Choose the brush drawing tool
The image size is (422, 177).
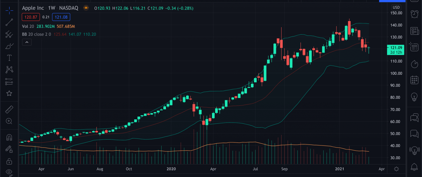pyautogui.click(x=9, y=46)
